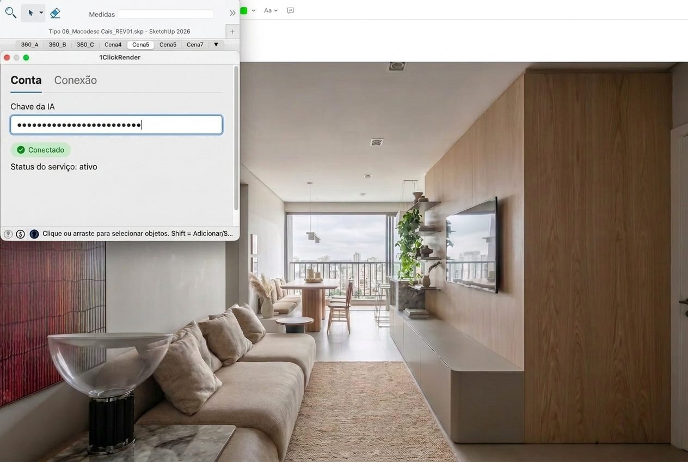Show hidden toolbar items via the double chevron

pyautogui.click(x=232, y=13)
